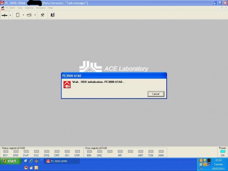
Task: Click the red-orange round quick launch icon
Action: click(x=26, y=168)
